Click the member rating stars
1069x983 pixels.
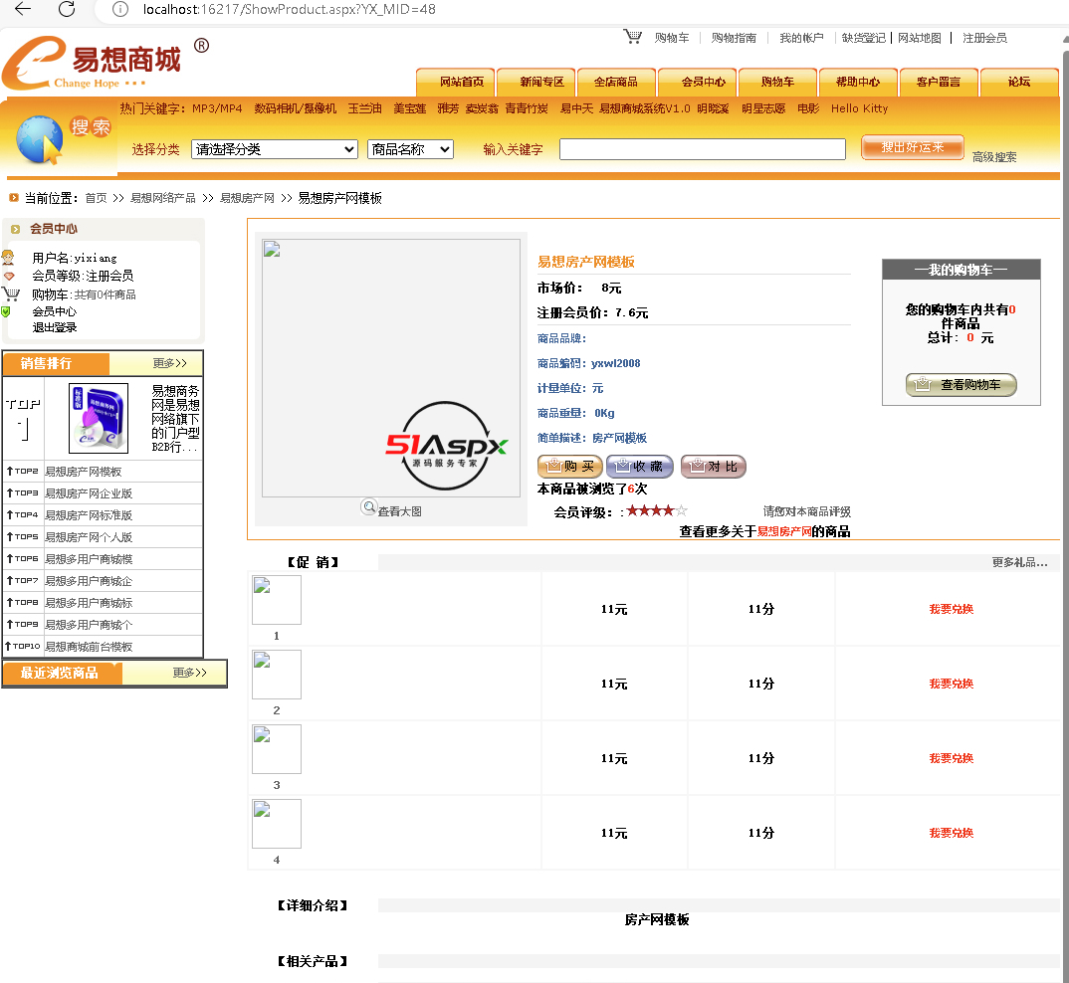coord(657,510)
